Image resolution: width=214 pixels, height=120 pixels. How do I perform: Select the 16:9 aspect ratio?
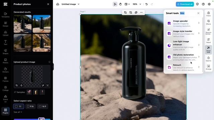click(x=42, y=106)
